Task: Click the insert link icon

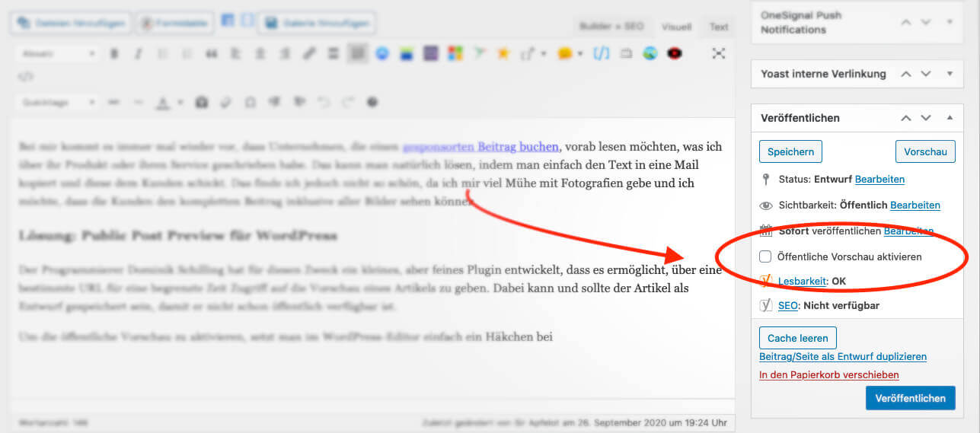Action: [308, 53]
